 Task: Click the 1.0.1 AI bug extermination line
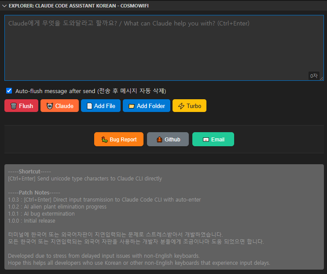tap(41, 214)
